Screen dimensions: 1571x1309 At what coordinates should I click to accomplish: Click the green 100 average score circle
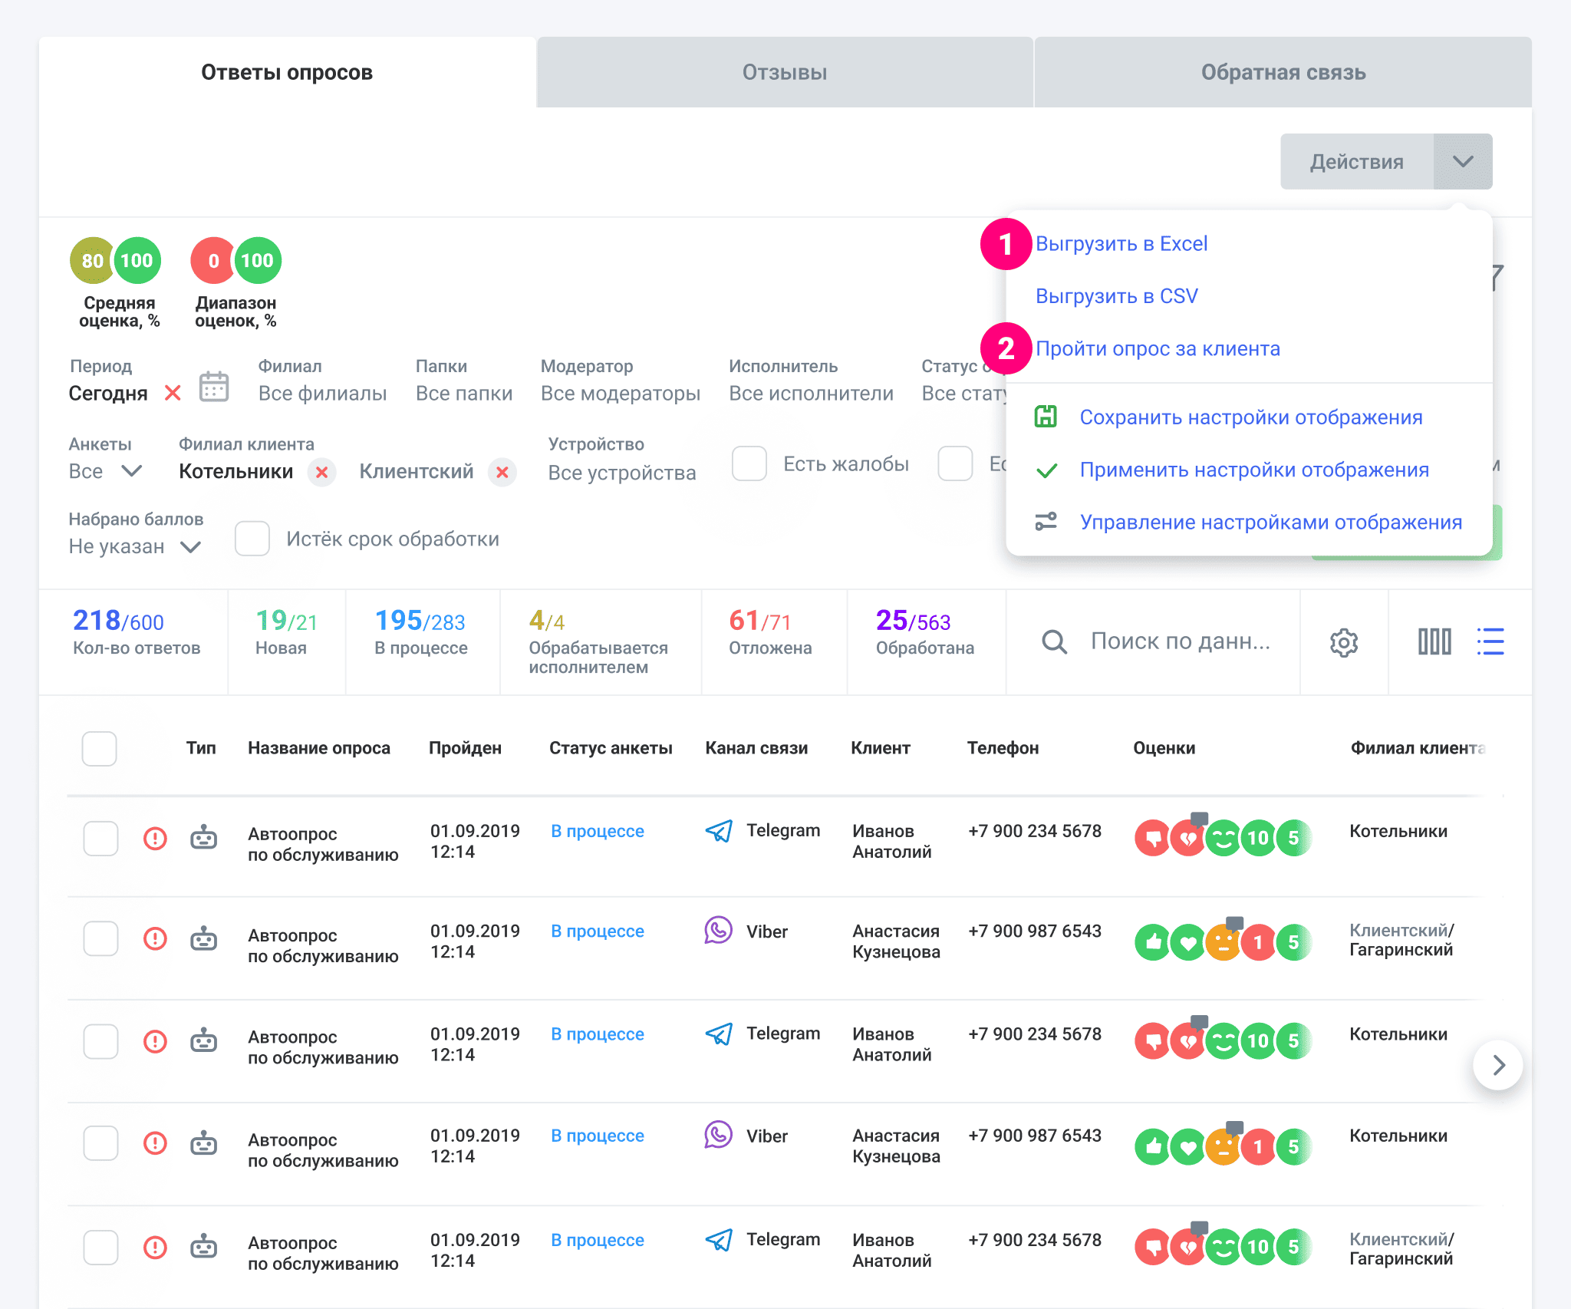pyautogui.click(x=137, y=261)
